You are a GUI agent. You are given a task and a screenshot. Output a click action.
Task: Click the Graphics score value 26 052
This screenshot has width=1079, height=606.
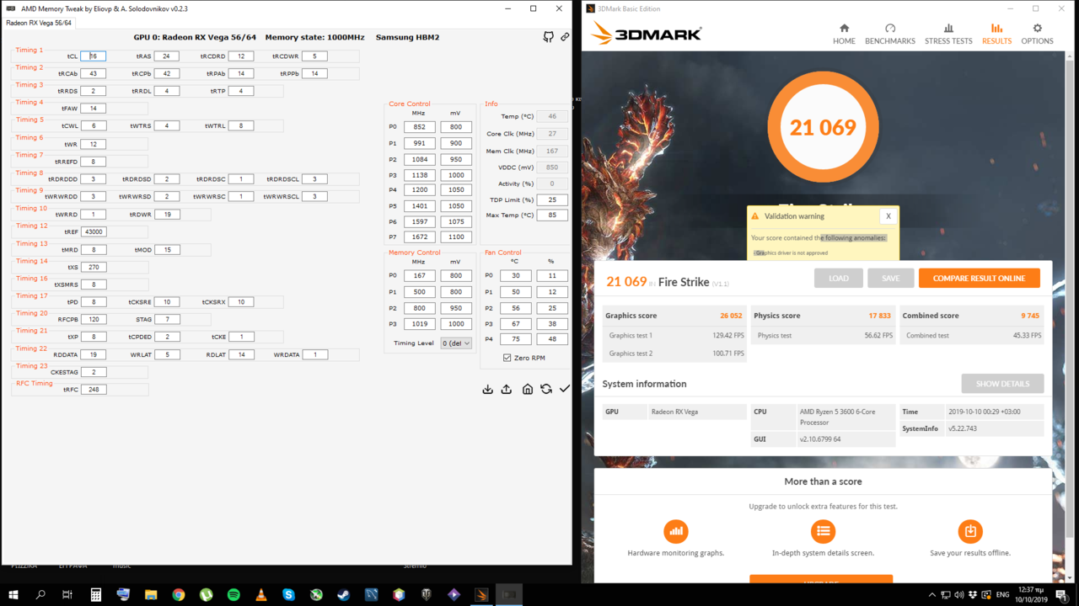(x=731, y=316)
